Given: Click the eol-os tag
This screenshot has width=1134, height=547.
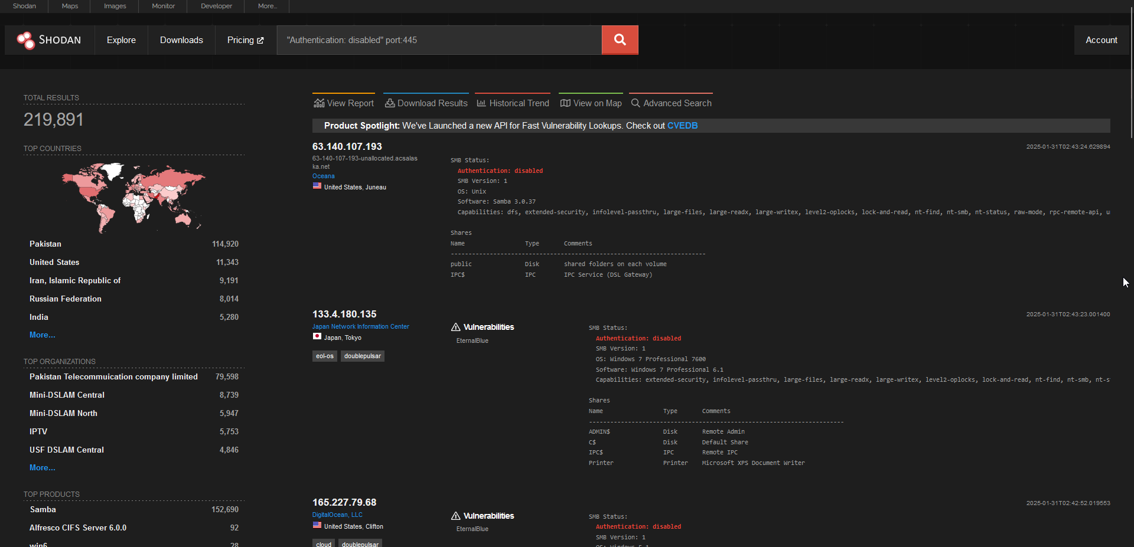Looking at the screenshot, I should point(325,356).
